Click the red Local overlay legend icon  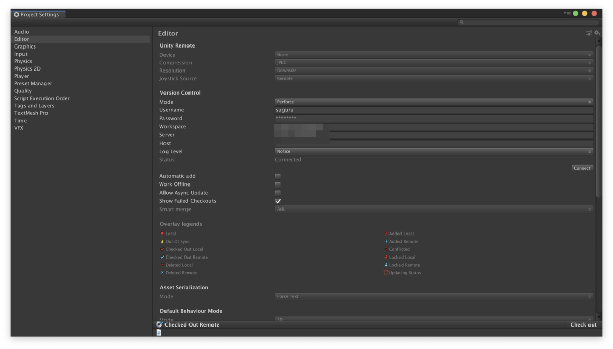click(162, 234)
